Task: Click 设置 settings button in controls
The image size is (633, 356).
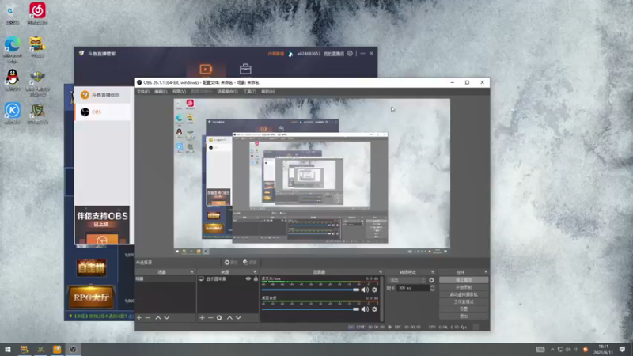Action: click(x=464, y=309)
